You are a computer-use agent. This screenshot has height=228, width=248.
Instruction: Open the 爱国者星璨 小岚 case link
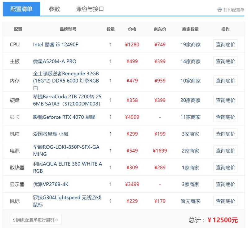click(x=51, y=134)
